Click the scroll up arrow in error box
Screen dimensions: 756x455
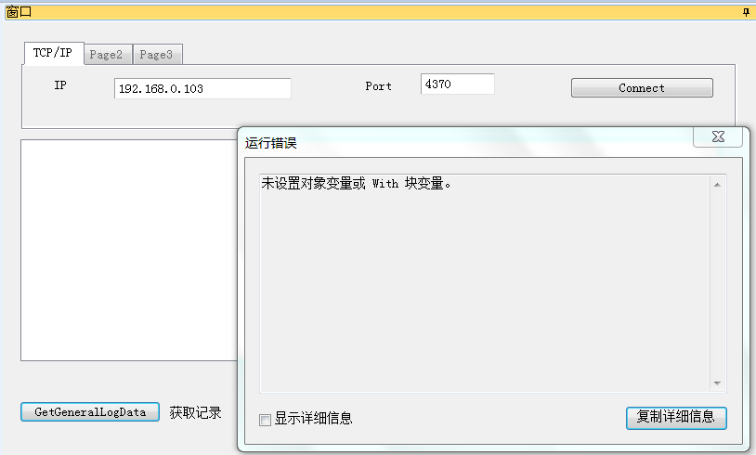coord(716,185)
